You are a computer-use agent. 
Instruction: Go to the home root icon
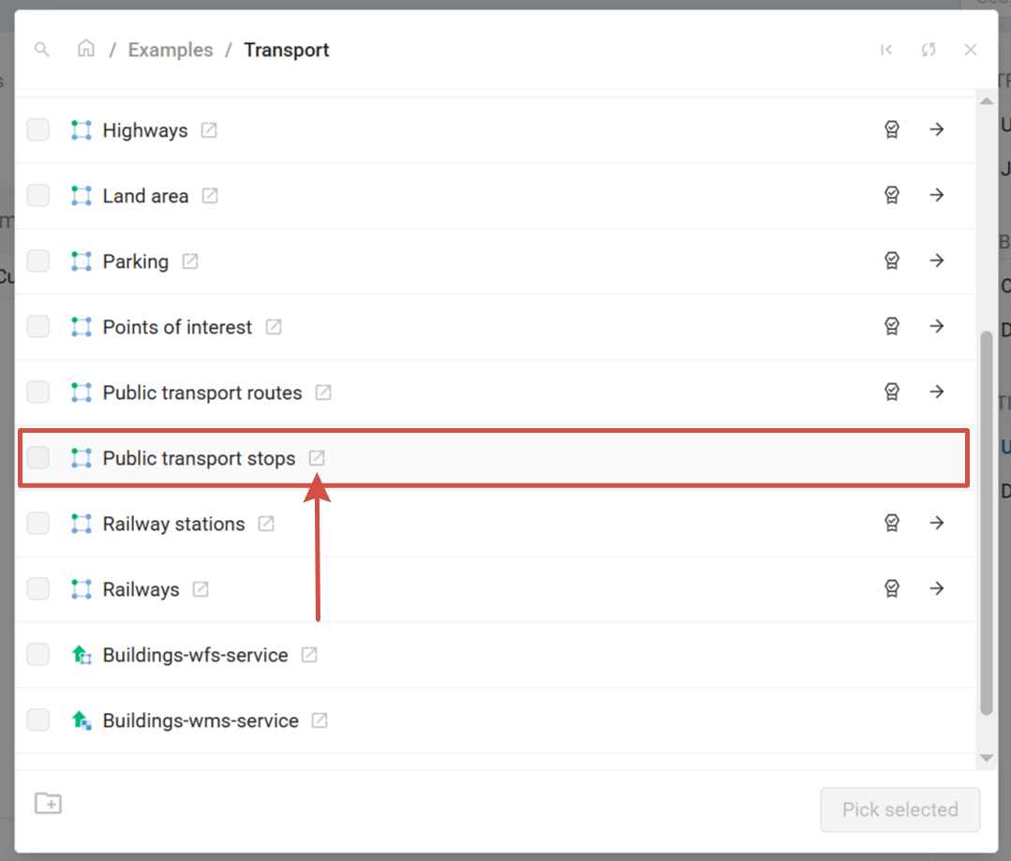pos(86,50)
